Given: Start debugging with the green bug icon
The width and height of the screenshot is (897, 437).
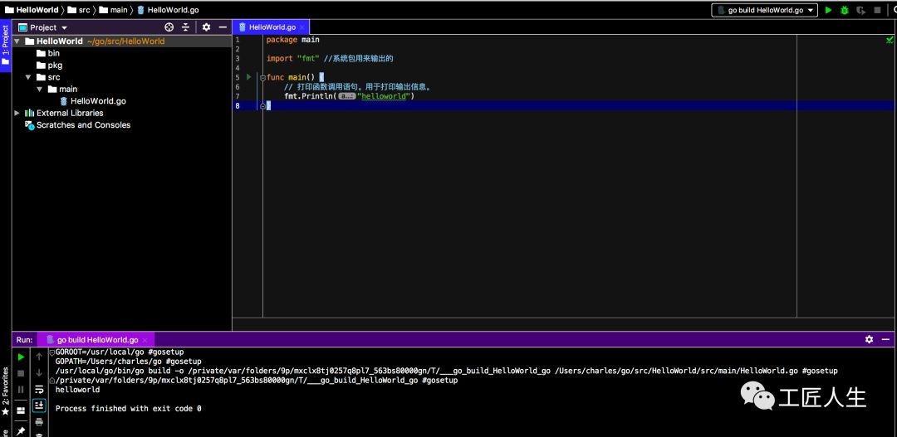Looking at the screenshot, I should [845, 10].
